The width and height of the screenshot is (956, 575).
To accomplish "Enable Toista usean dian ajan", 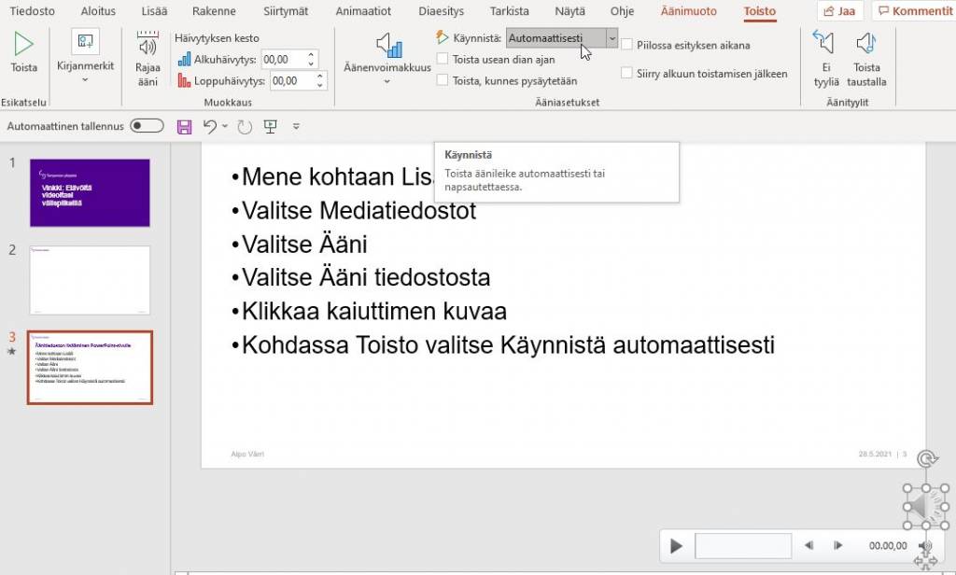I will tap(443, 59).
